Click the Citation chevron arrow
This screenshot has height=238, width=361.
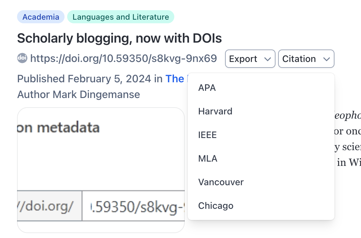[326, 59]
